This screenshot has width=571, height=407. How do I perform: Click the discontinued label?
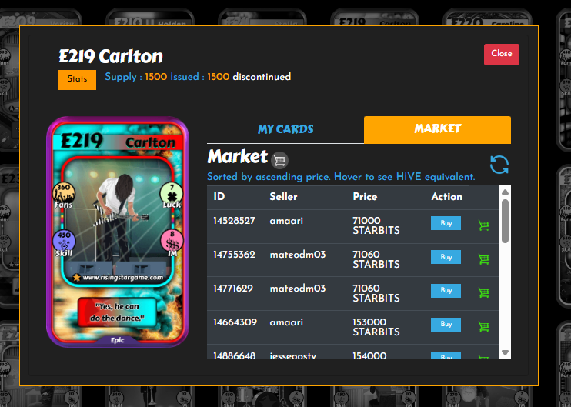[x=262, y=77]
